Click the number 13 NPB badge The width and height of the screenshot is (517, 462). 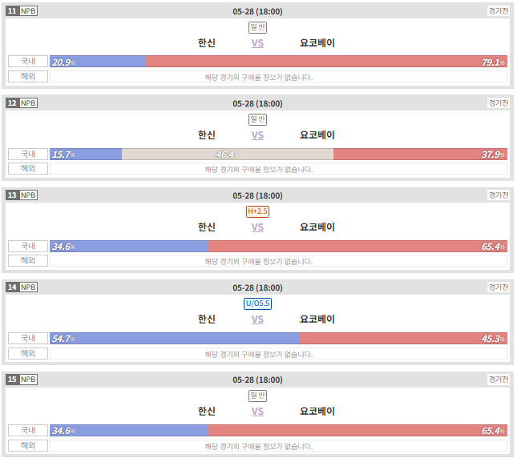[22, 195]
